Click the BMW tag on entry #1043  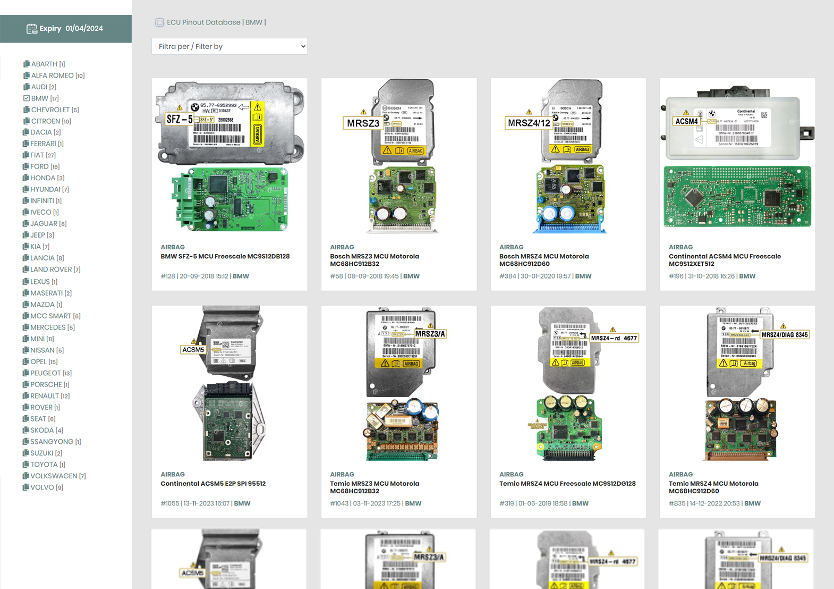coord(413,503)
